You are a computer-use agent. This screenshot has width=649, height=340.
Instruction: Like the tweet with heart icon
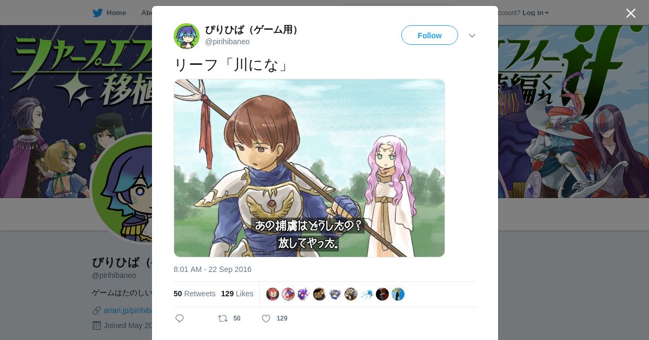tap(266, 318)
